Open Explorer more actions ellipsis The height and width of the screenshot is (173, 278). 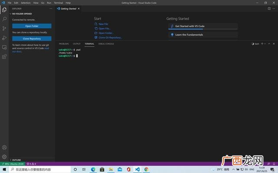pos(51,9)
